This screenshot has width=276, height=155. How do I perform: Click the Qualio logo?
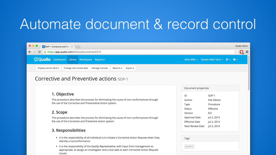point(42,59)
